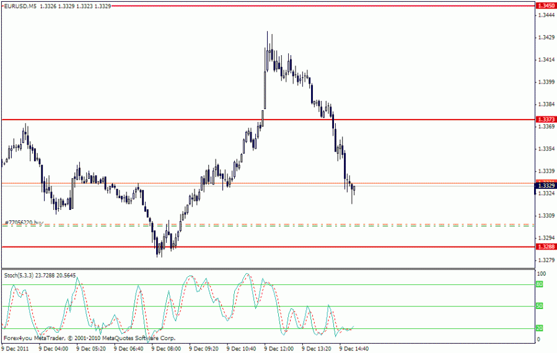
Task: Select the red 1.3288 support line label
Action: (x=546, y=246)
